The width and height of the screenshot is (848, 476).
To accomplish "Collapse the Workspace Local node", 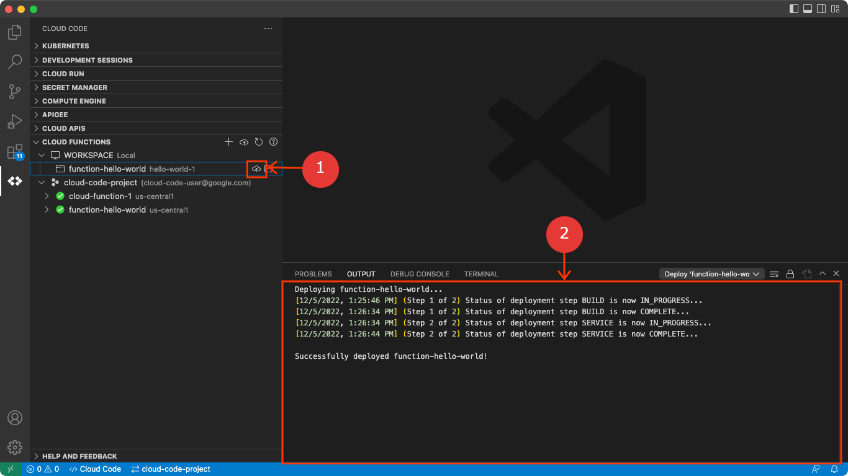I will click(x=42, y=155).
